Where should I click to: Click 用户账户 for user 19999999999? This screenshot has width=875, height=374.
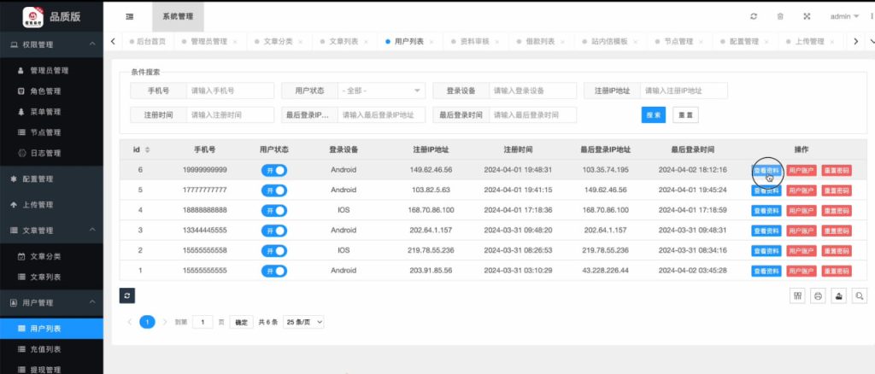tap(802, 171)
